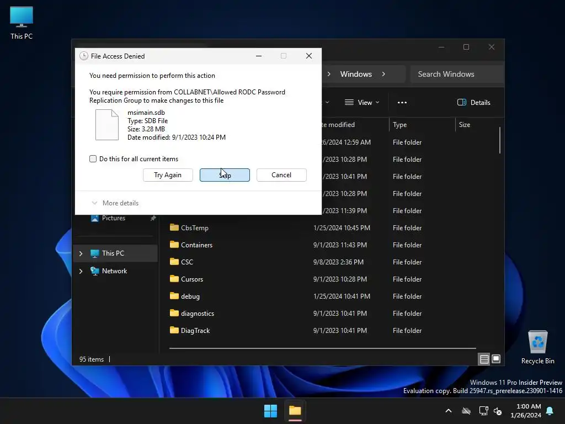Open the See more ellipsis menu
This screenshot has height=424, width=565.
pos(402,102)
